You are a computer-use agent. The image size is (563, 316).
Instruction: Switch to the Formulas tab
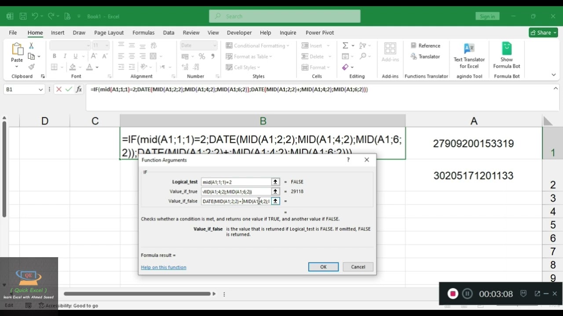(143, 32)
